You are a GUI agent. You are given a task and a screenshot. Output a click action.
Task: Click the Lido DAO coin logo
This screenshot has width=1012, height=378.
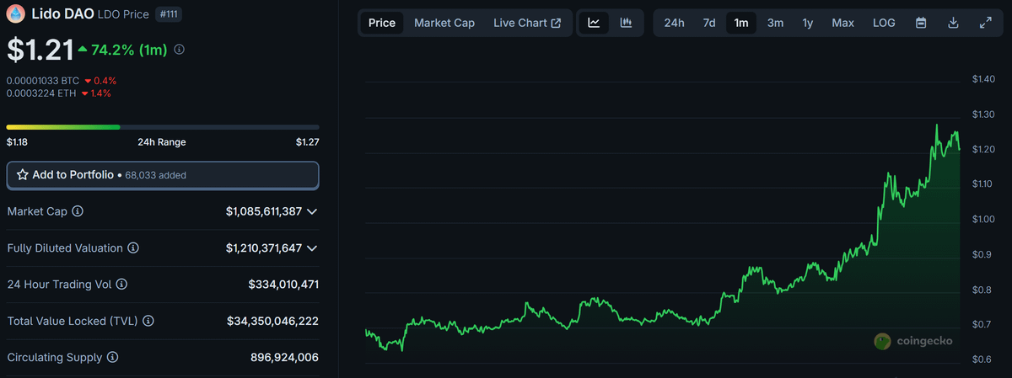click(16, 14)
